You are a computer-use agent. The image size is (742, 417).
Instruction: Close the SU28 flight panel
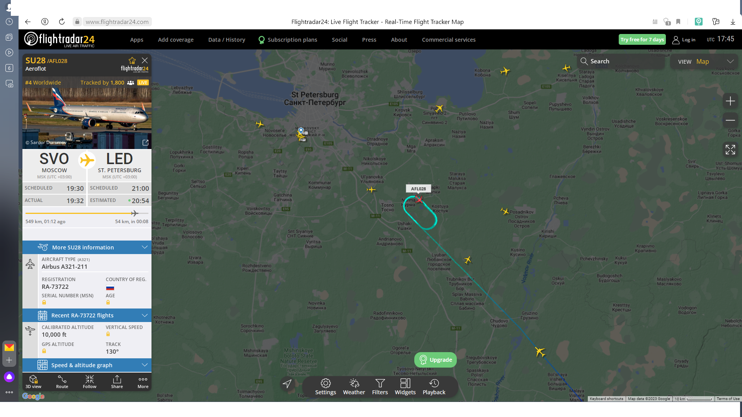[x=145, y=60]
